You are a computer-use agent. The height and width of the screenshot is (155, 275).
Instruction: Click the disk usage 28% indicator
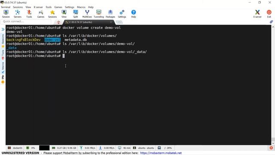point(165,148)
